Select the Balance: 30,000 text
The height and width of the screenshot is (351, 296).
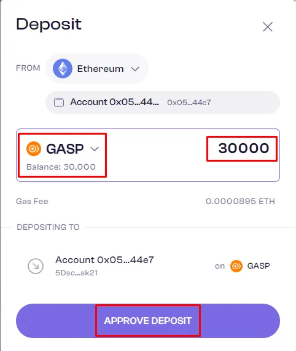coord(61,167)
